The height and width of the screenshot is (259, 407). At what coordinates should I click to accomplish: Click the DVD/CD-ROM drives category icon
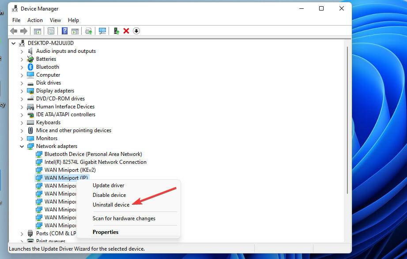tap(30, 99)
